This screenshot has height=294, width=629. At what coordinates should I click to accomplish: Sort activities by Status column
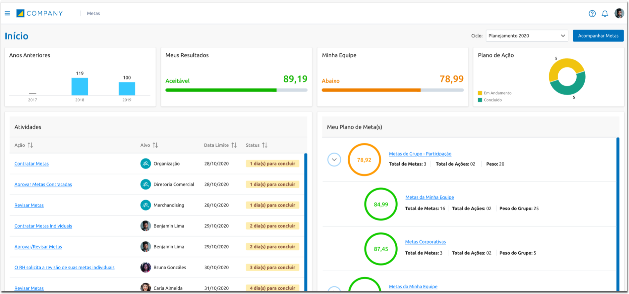(x=264, y=145)
